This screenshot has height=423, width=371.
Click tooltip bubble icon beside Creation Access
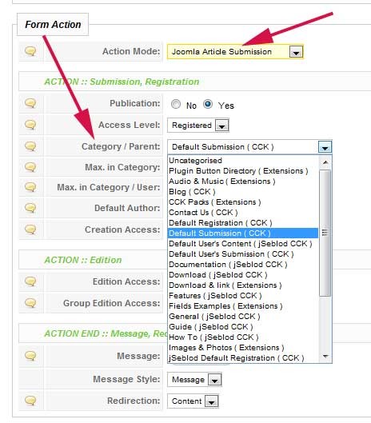pos(30,229)
